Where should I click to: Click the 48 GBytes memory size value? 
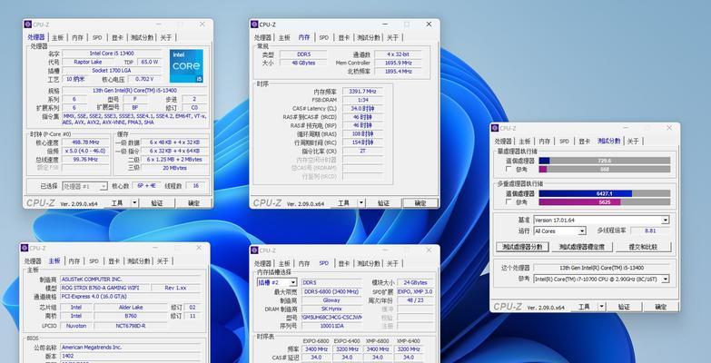tap(303, 63)
